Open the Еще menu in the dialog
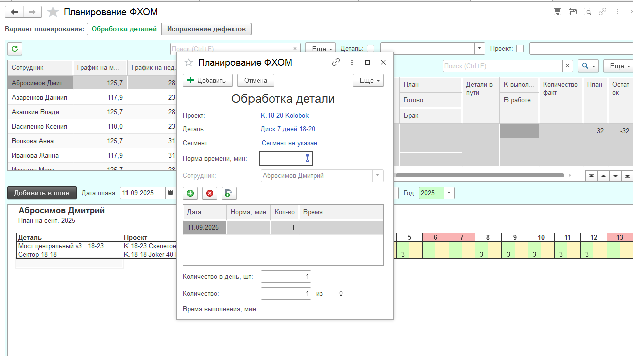 368,80
